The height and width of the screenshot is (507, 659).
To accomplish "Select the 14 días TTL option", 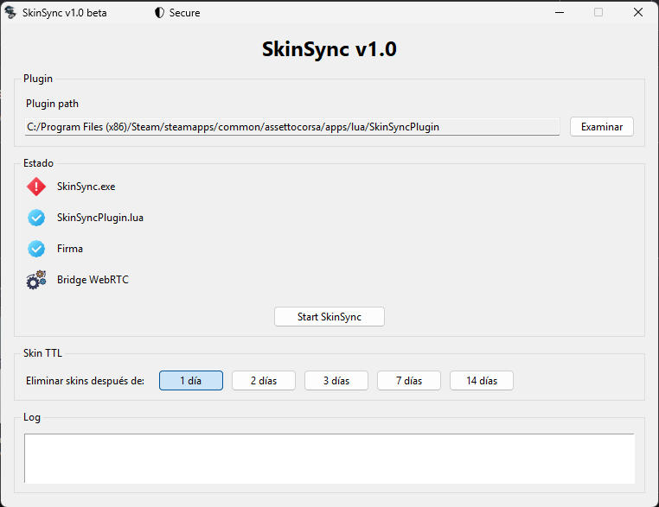I will [x=482, y=381].
